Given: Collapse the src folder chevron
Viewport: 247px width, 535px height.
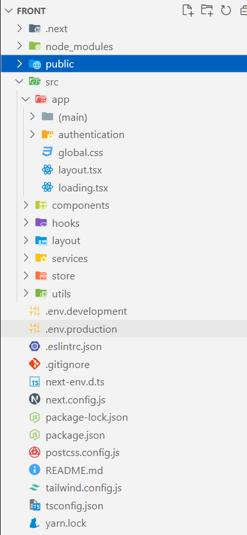Looking at the screenshot, I should click(19, 82).
